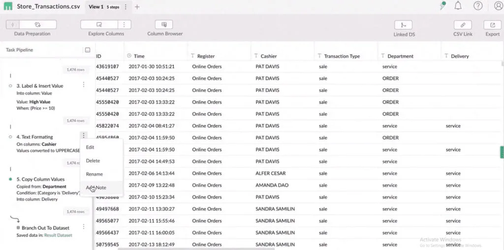
Task: Open the help question mark icon
Action: pyautogui.click(x=478, y=6)
